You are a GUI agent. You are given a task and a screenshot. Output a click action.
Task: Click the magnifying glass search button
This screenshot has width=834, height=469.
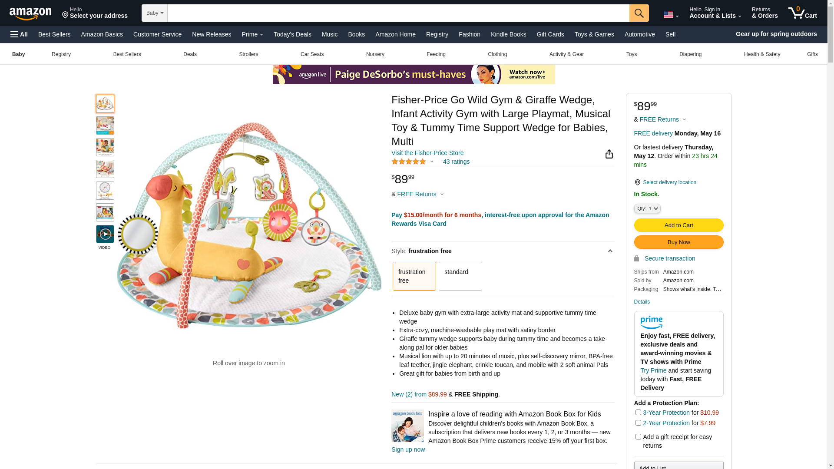point(639,13)
